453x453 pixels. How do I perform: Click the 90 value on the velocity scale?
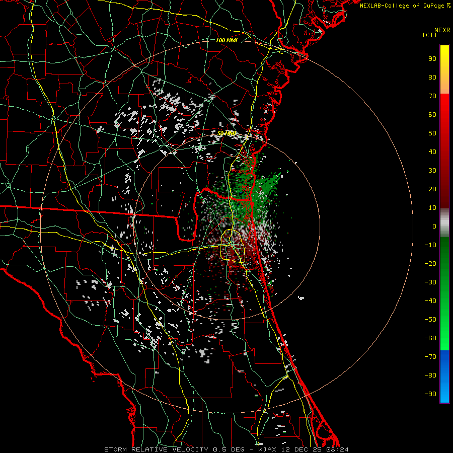[432, 59]
